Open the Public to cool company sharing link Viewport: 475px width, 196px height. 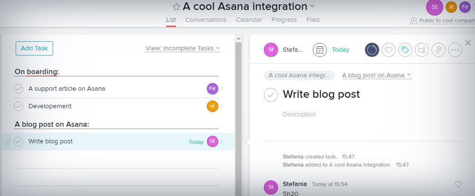(447, 20)
